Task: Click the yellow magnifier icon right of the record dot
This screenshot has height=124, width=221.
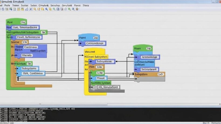Action: tap(35, 9)
